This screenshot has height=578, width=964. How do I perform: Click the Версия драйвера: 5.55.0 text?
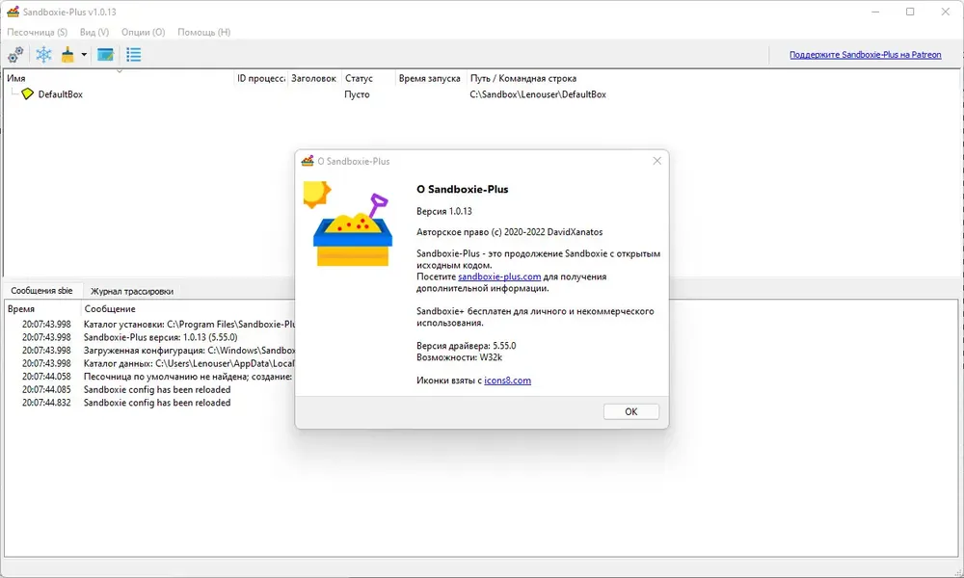pyautogui.click(x=466, y=346)
